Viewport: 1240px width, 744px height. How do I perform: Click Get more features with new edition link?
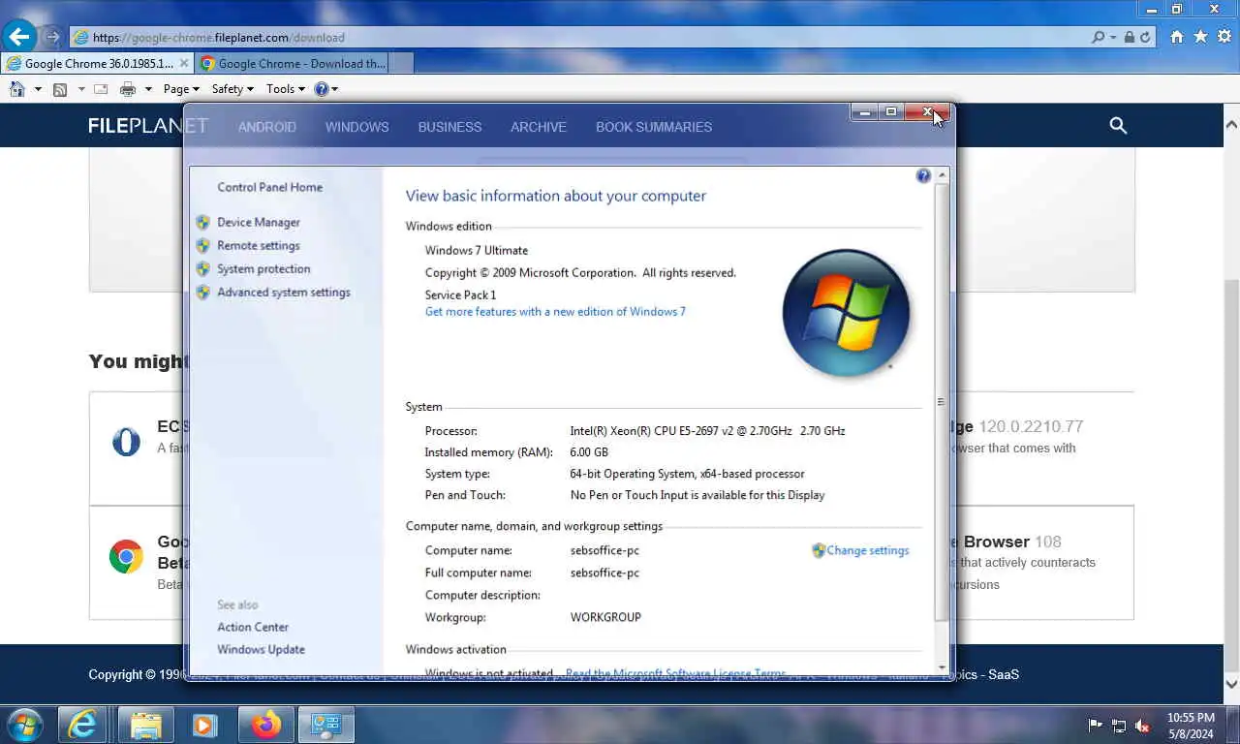[x=555, y=311]
